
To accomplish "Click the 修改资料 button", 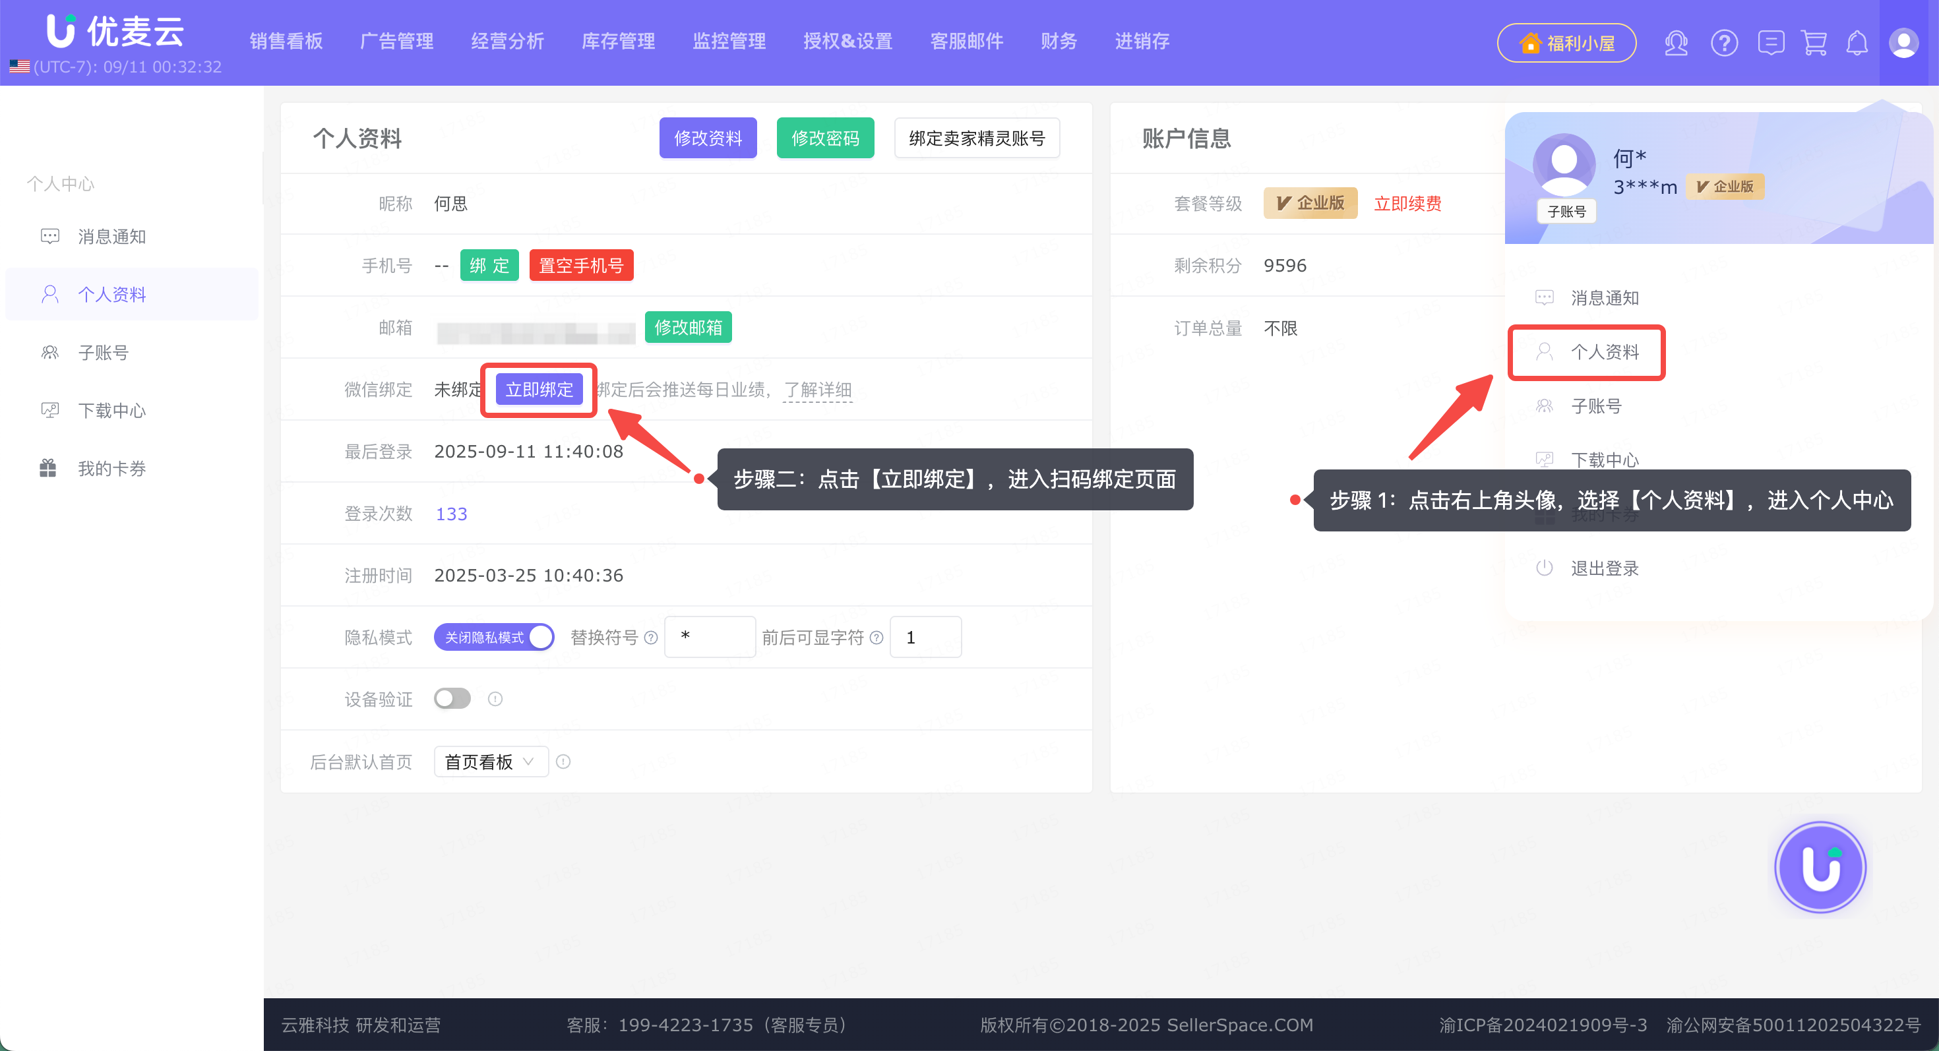I will [708, 138].
